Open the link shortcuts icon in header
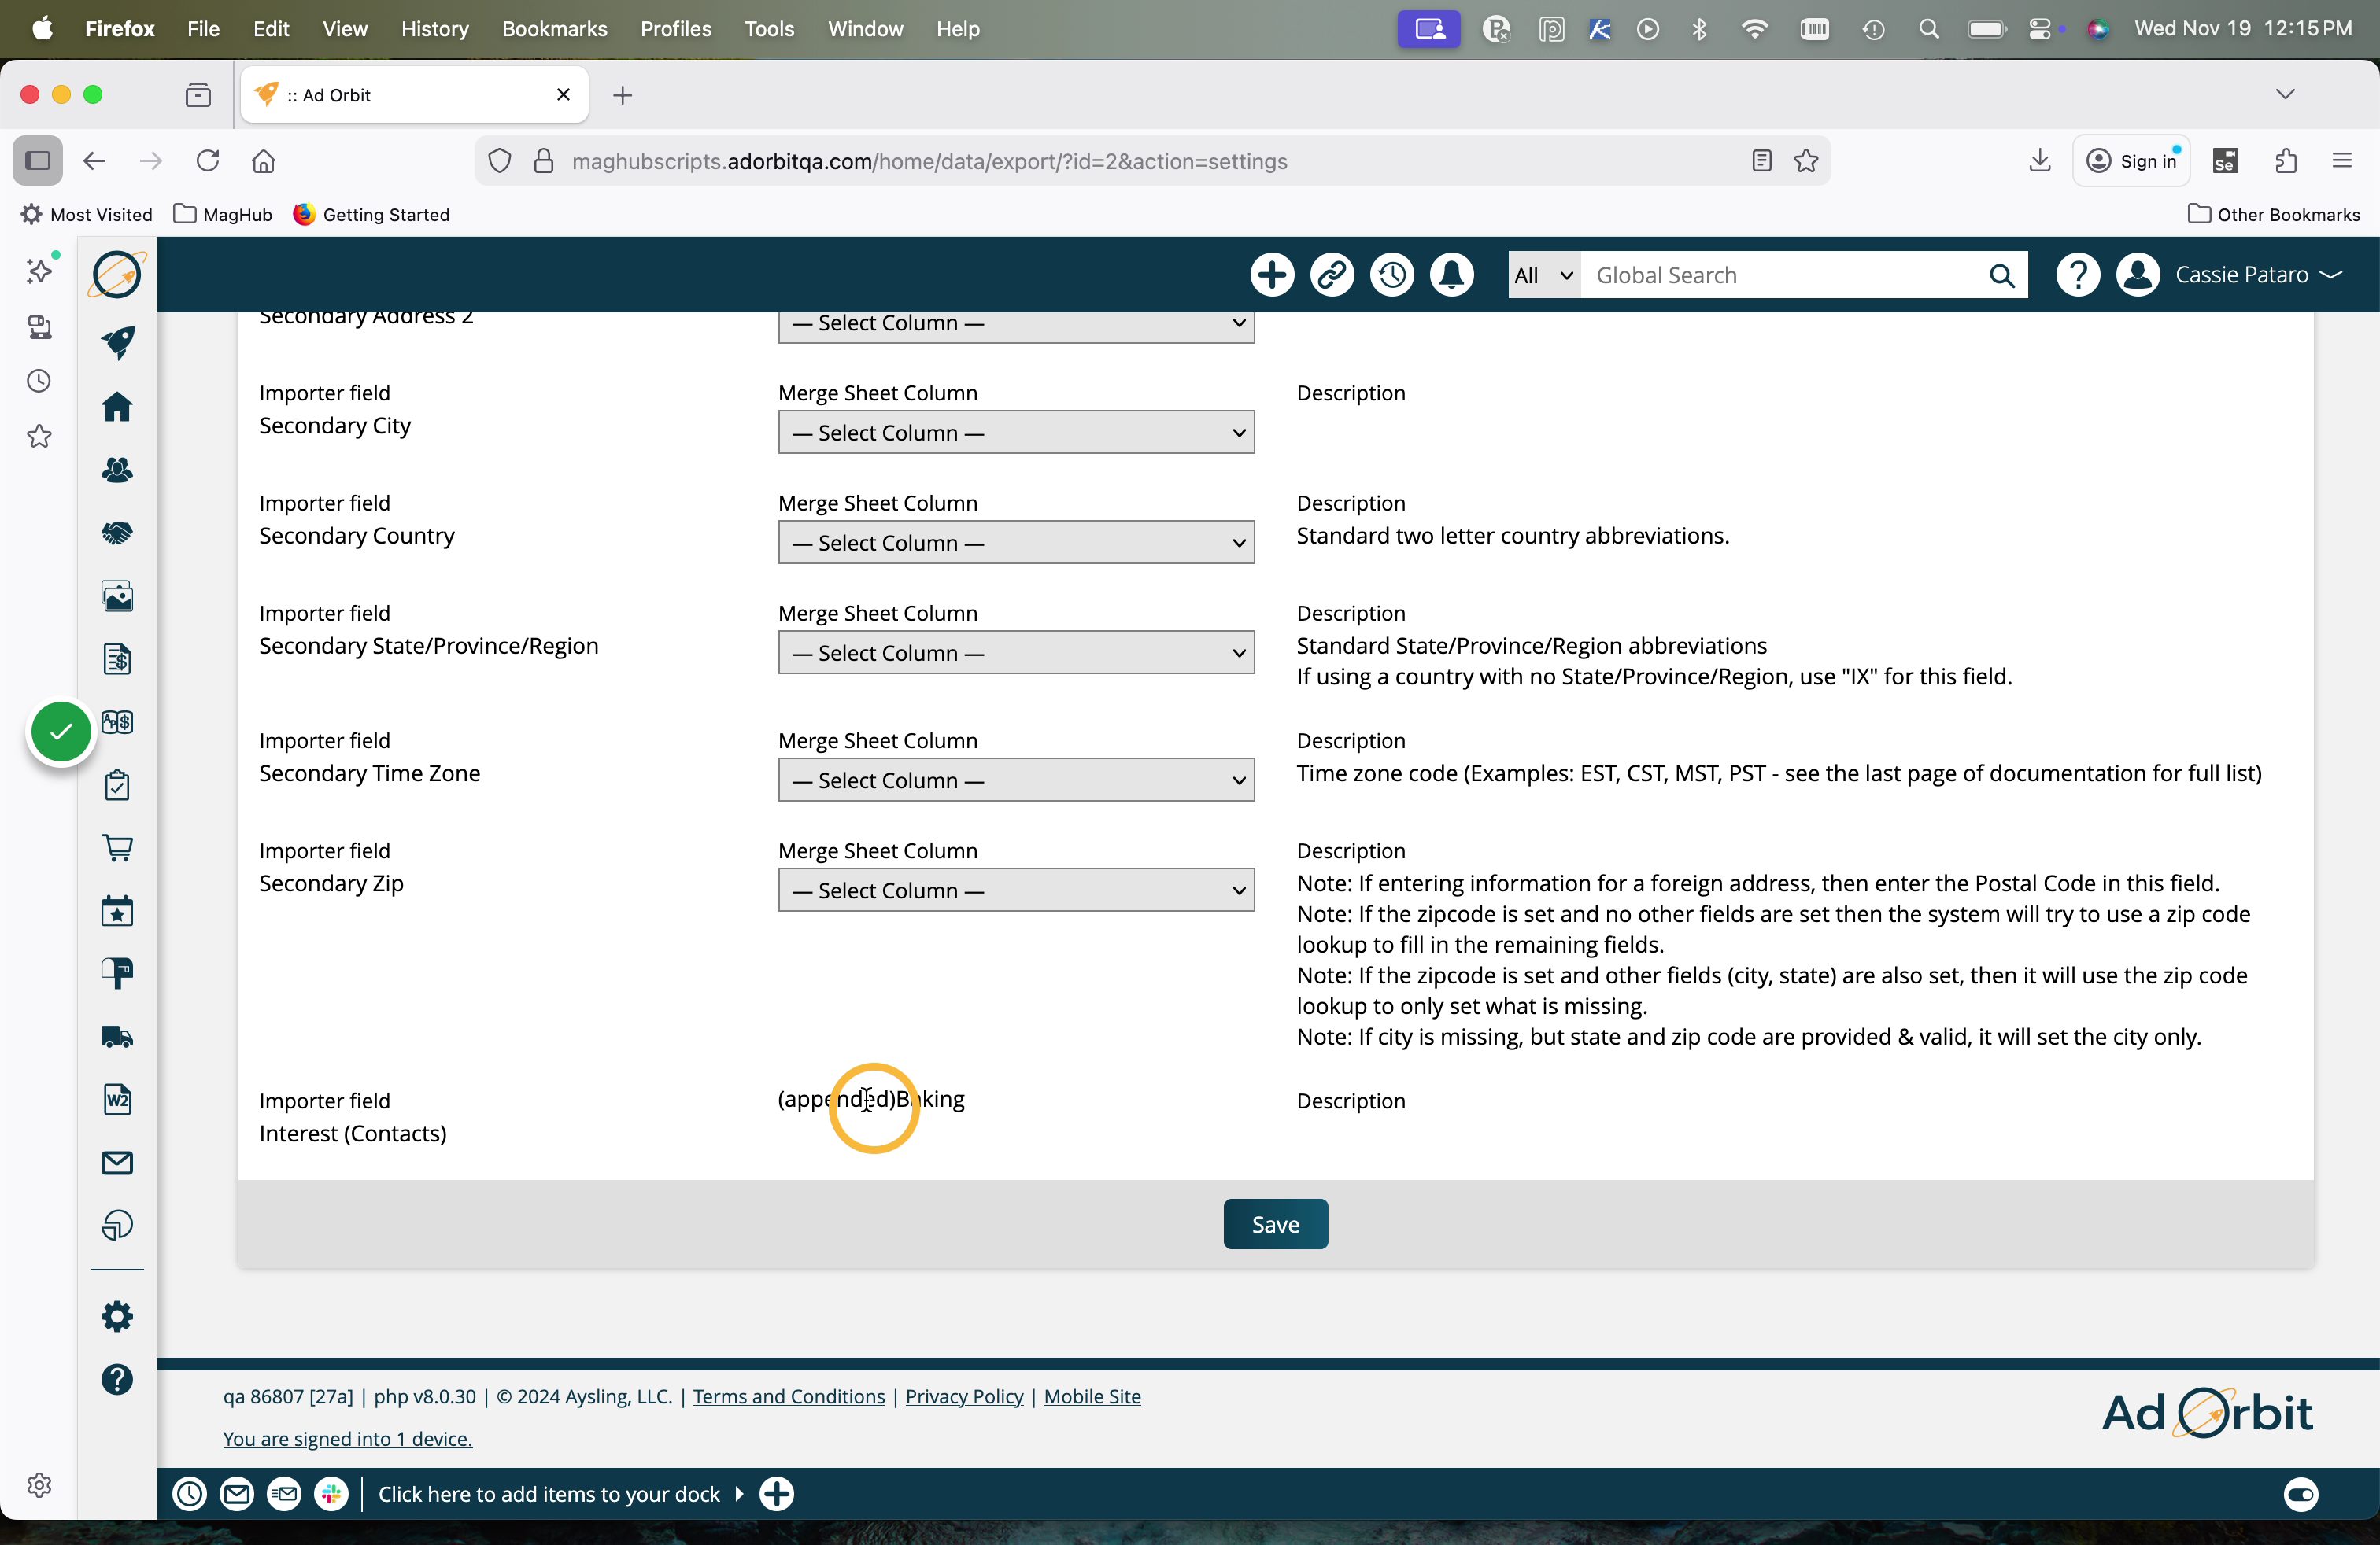Screen dimensions: 2380x1545 click(x=1332, y=275)
